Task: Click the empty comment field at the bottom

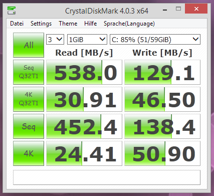Action: pos(107,177)
